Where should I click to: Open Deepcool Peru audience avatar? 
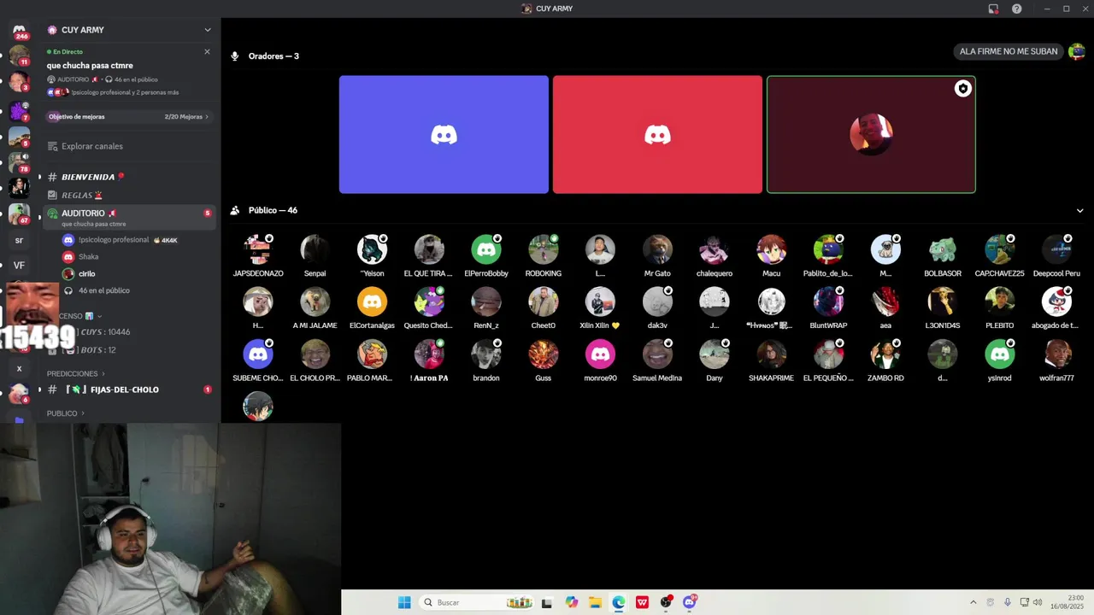[1057, 249]
